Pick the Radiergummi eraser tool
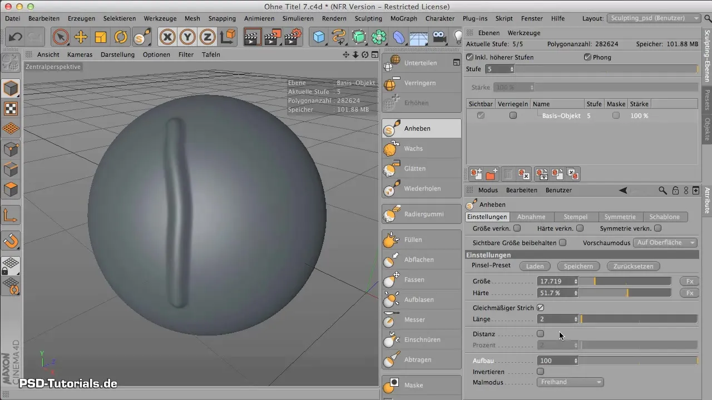 click(x=422, y=214)
